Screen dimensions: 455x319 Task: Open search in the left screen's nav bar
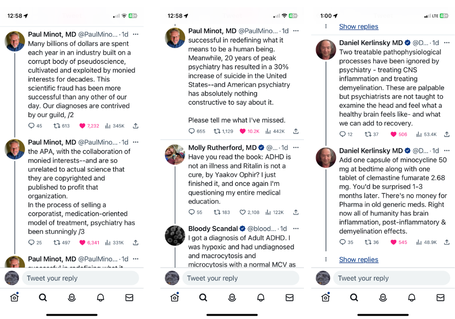43,298
